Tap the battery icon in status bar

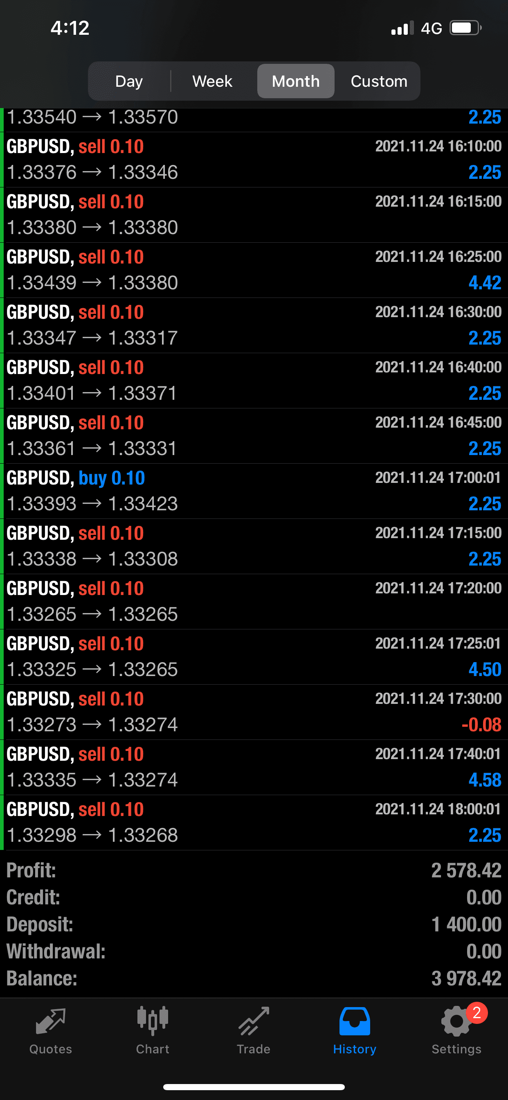(x=465, y=28)
